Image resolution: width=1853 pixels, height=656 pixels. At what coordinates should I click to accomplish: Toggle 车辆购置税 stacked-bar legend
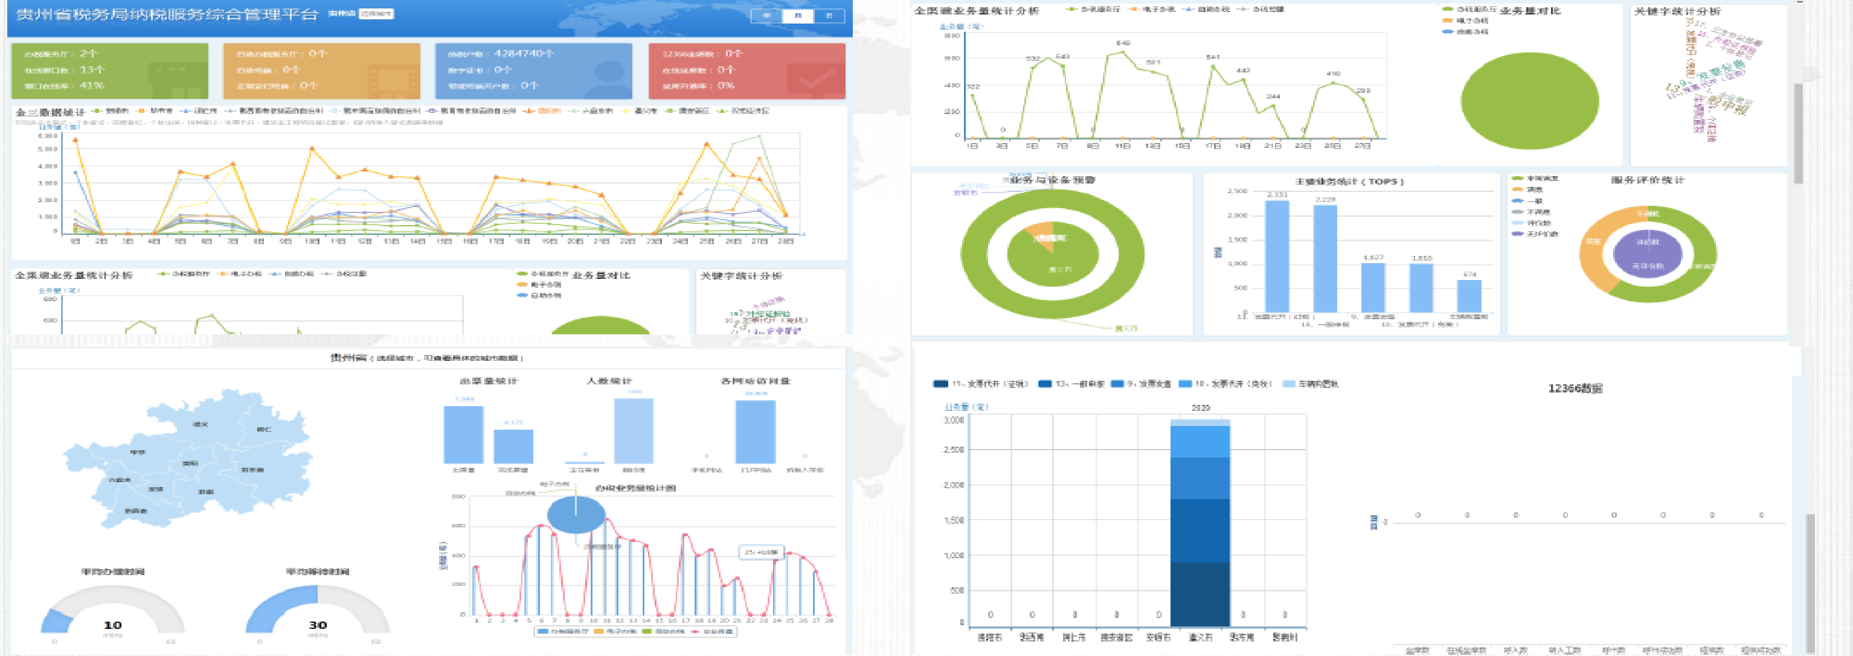pos(1311,384)
